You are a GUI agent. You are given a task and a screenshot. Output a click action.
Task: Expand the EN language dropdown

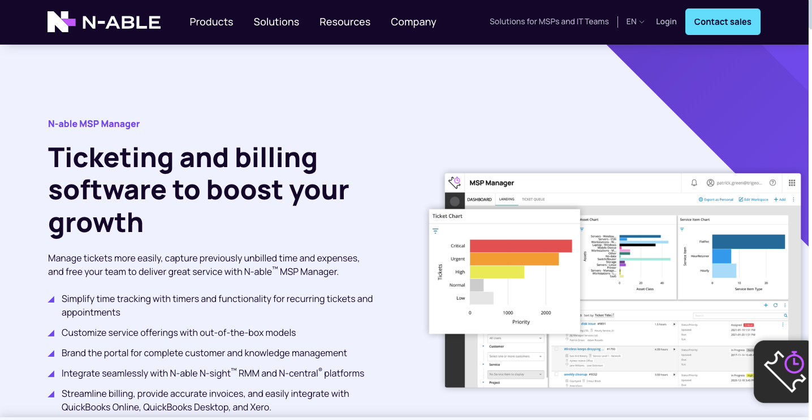coord(635,21)
